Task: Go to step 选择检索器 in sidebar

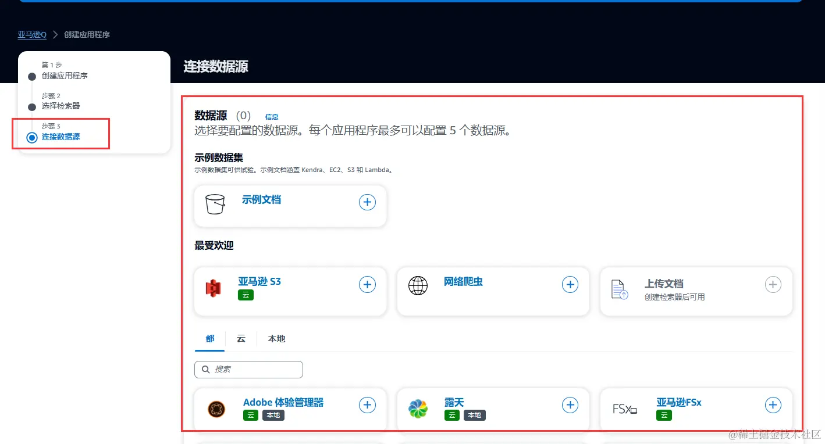Action: (x=61, y=106)
